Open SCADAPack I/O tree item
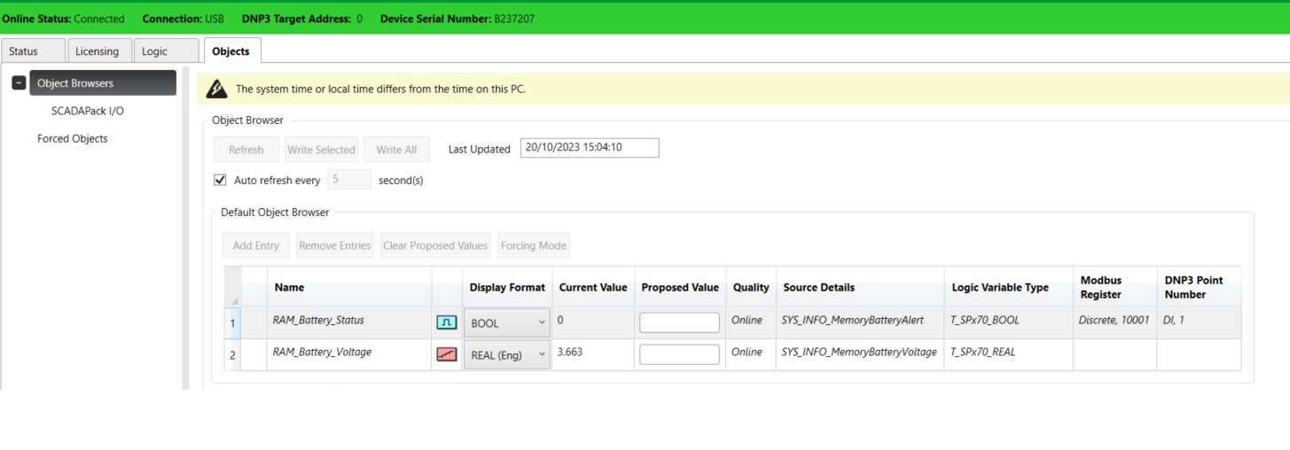Image resolution: width=1290 pixels, height=450 pixels. [x=88, y=111]
